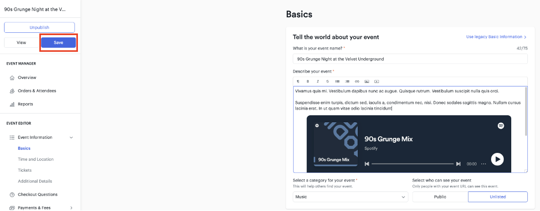The height and width of the screenshot is (211, 540).
Task: Apply strikethrough formatting in editor toolbar
Action: pos(328,82)
